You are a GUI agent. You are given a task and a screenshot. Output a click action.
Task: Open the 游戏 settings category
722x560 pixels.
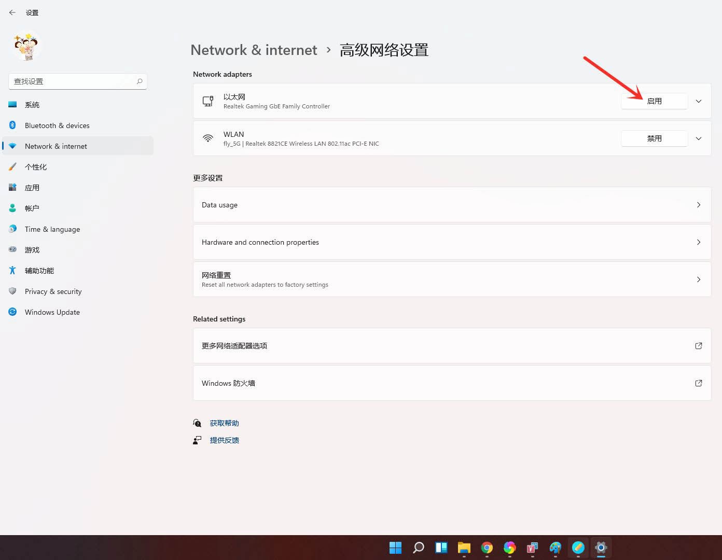coord(32,249)
